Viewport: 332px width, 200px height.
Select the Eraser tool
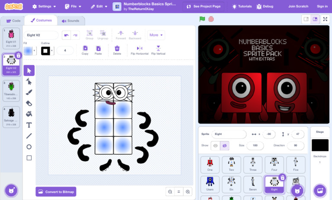[x=29, y=103]
